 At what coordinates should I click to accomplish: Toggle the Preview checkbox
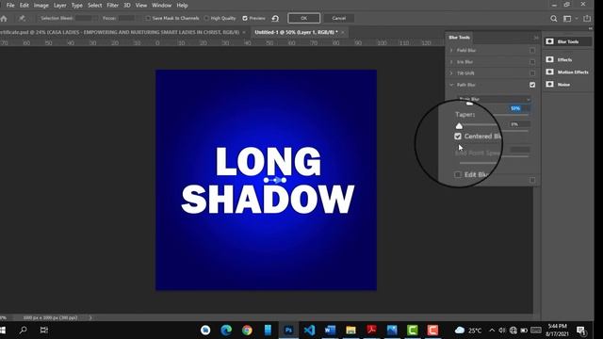(x=245, y=18)
